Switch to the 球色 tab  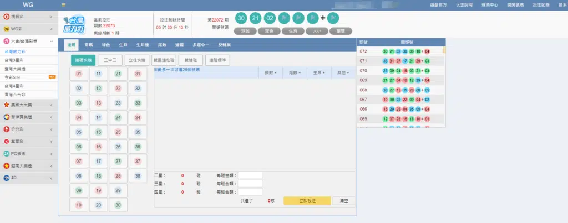coord(106,44)
